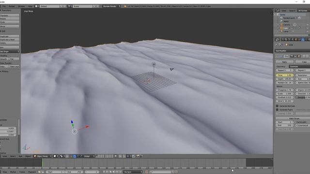Click the ocean Time value field
This screenshot has width=310, height=174.
[x=285, y=75]
